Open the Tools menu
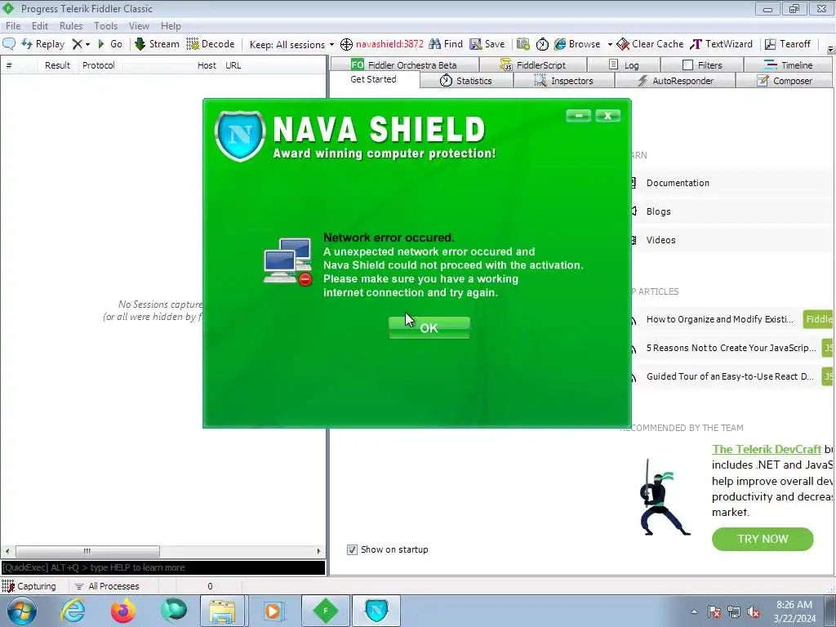Viewport: 836px width, 627px height. click(x=105, y=25)
